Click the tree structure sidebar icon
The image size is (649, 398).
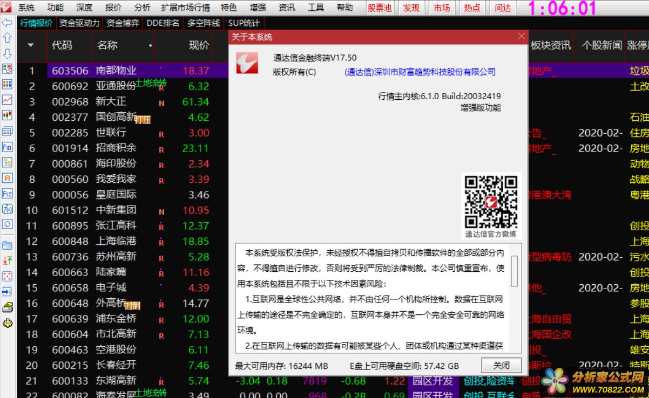7,162
